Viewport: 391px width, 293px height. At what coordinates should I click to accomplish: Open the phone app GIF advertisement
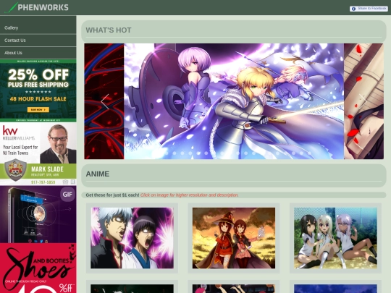pyautogui.click(x=38, y=214)
